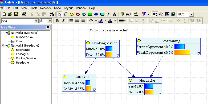208x104 pixels.
Task: Toggle checkbox on Headache node
Action: [x=160, y=93]
